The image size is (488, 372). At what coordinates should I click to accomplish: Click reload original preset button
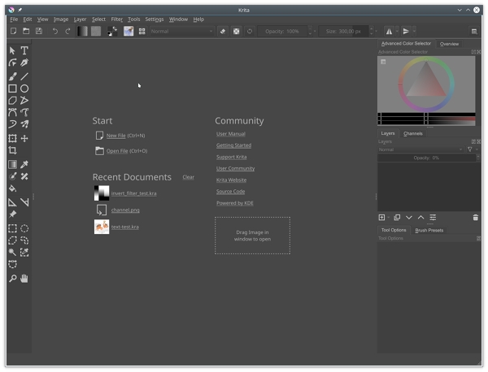(250, 31)
